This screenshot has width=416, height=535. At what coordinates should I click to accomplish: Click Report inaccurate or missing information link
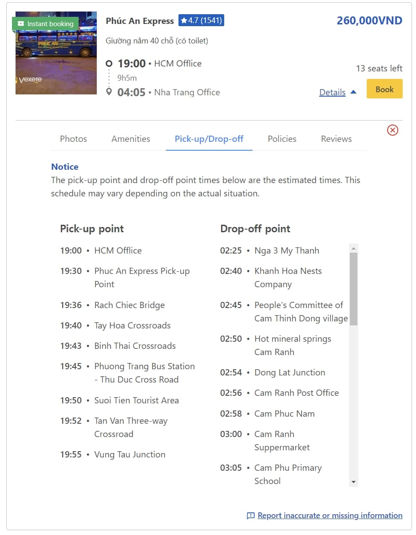(330, 515)
